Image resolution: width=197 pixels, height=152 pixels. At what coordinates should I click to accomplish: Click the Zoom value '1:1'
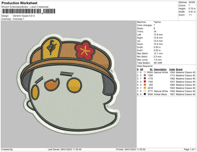click(x=190, y=15)
